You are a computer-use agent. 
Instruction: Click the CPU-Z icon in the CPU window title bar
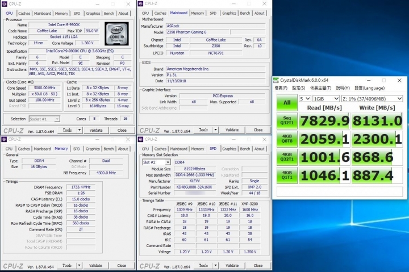coord(5,4)
